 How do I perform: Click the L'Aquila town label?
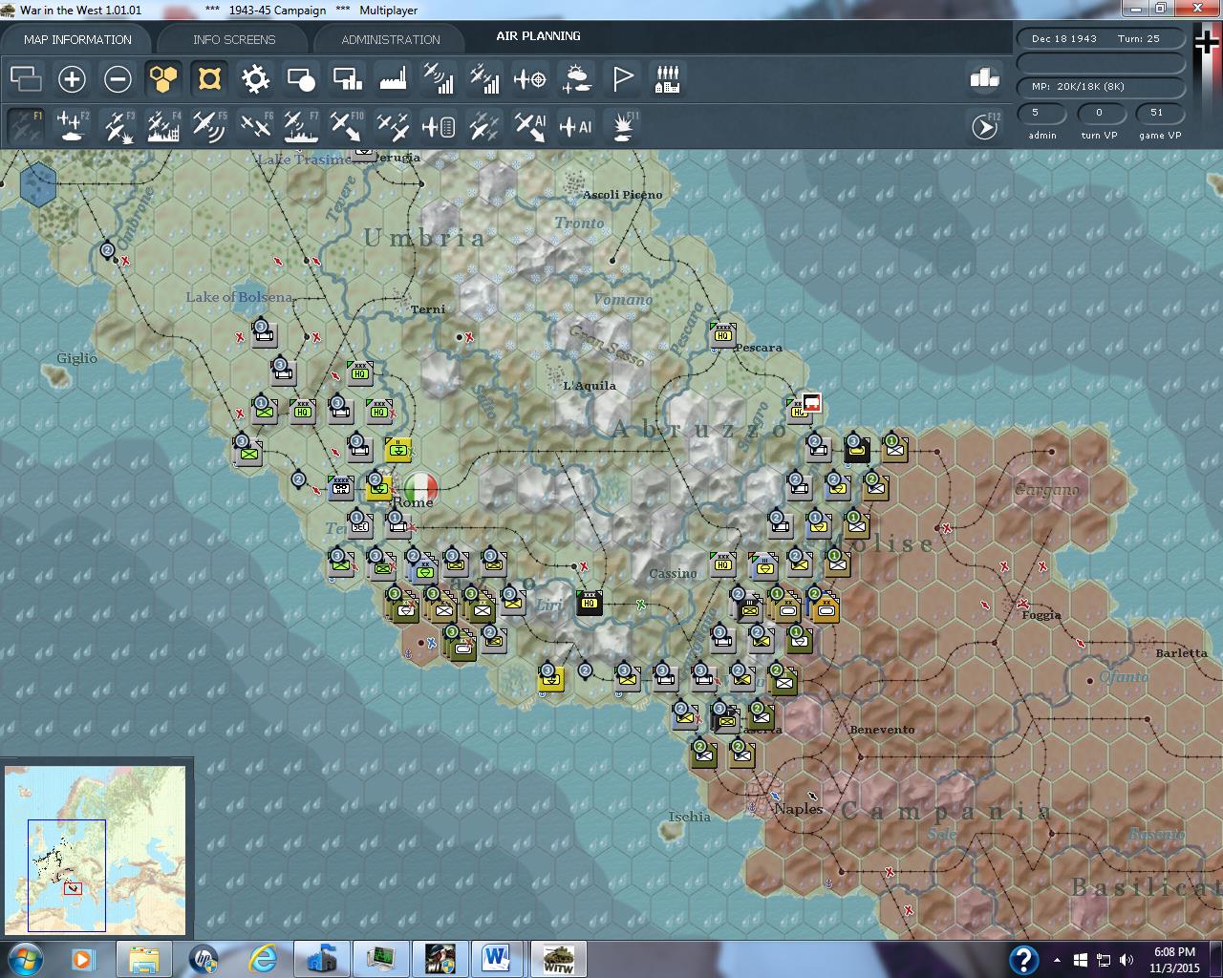590,386
